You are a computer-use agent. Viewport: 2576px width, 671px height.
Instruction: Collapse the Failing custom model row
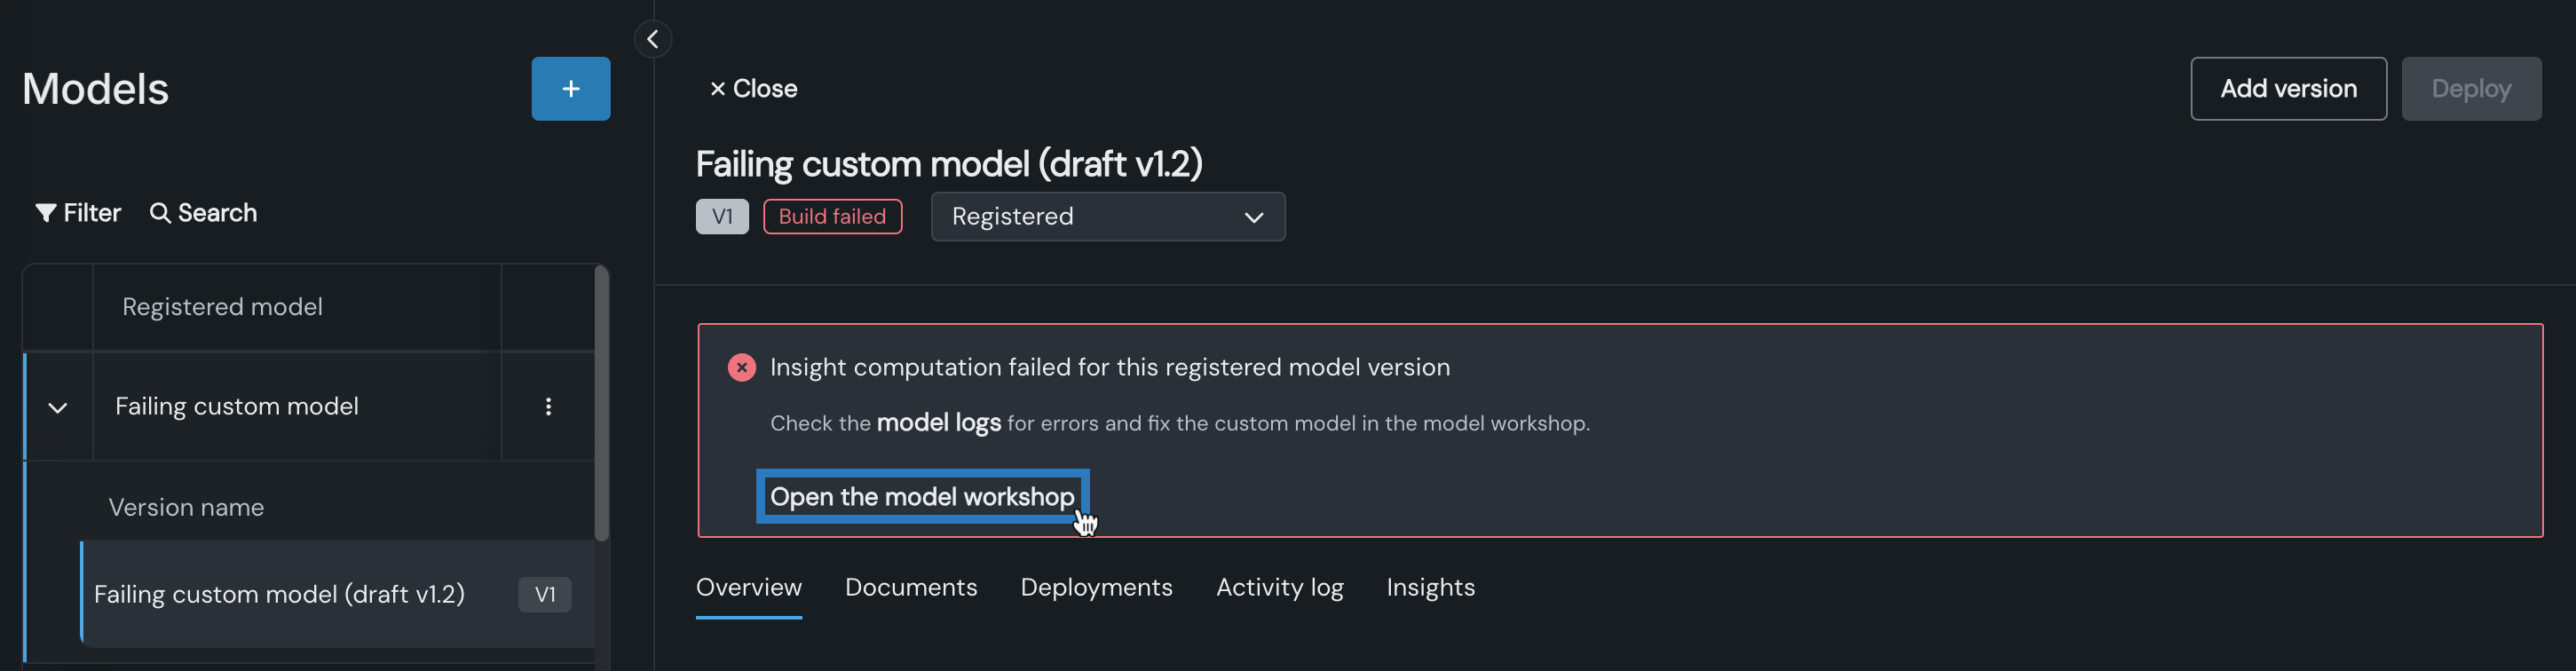point(58,407)
